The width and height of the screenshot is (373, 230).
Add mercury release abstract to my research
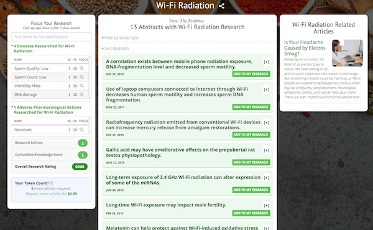[251, 135]
